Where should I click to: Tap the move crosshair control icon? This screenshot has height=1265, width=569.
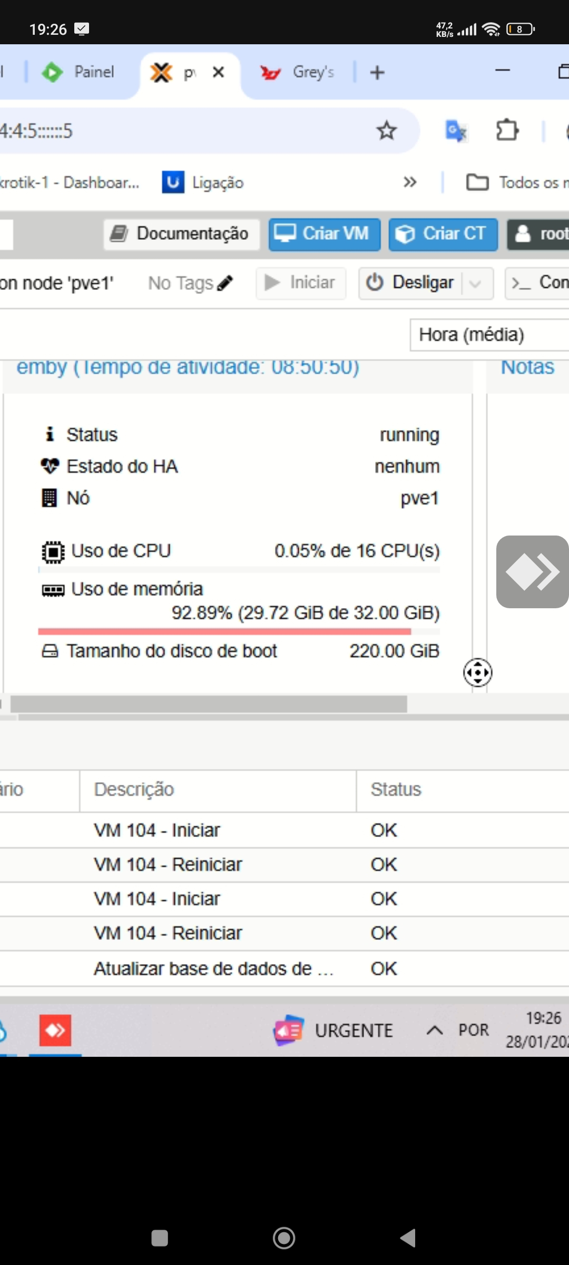(478, 673)
